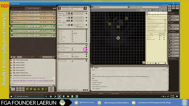The width and height of the screenshot is (189, 106).
Task: Toggle visibility of Swamp_grid.jpg layer
Action: click(x=160, y=39)
